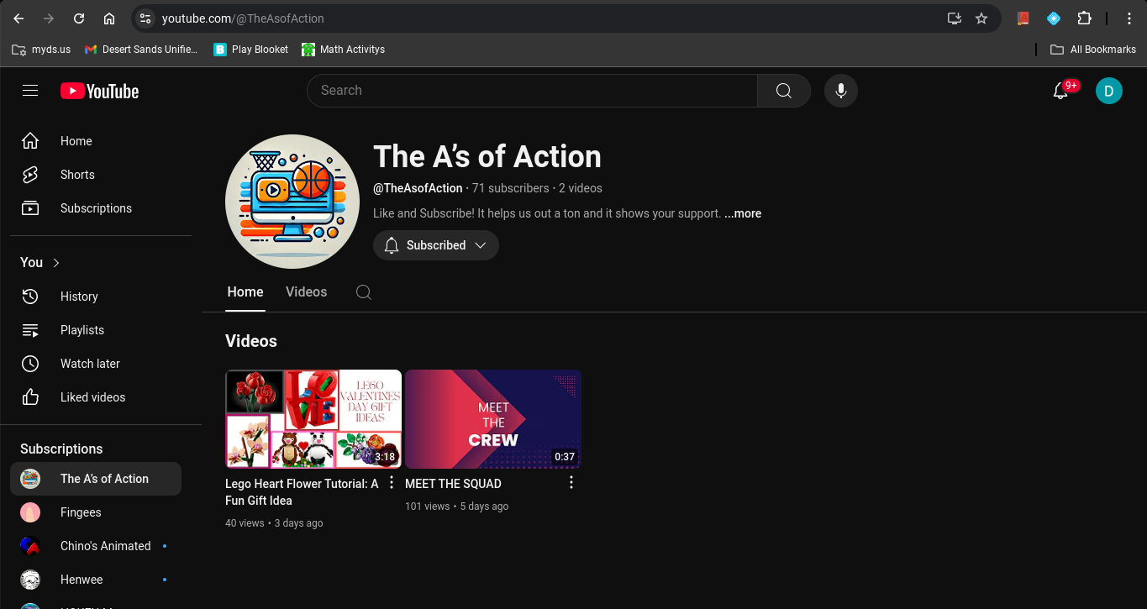
Task: Bookmark this page with the star
Action: pos(981,18)
